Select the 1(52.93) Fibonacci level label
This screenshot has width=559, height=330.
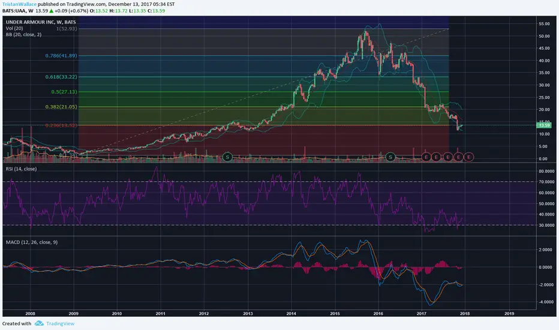coord(67,29)
